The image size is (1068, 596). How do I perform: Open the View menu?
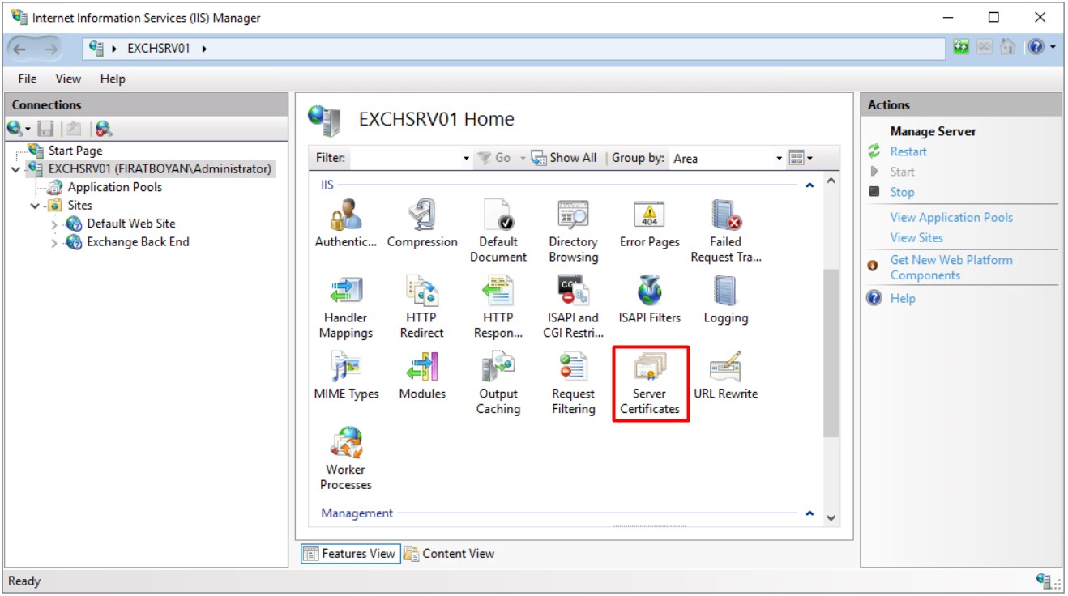pyautogui.click(x=68, y=79)
